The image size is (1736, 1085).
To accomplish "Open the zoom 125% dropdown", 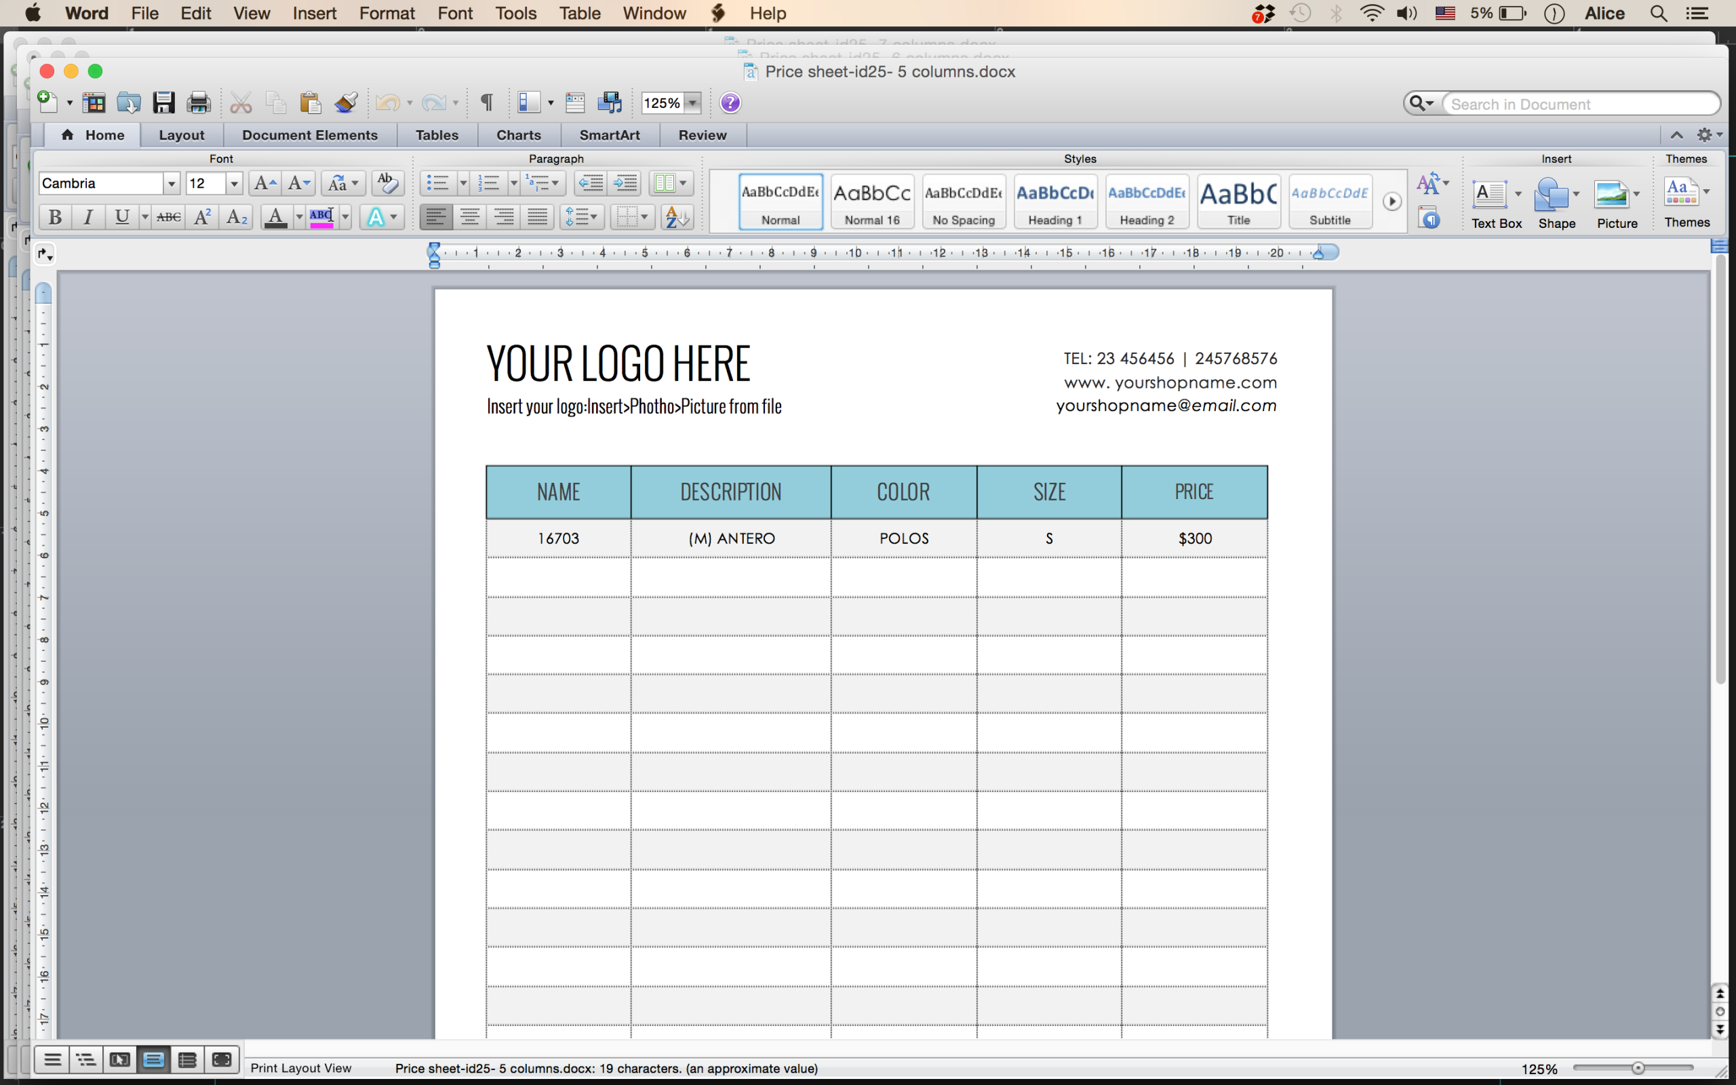I will tap(693, 103).
